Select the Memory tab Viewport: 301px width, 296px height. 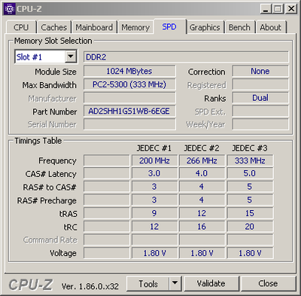(x=135, y=27)
